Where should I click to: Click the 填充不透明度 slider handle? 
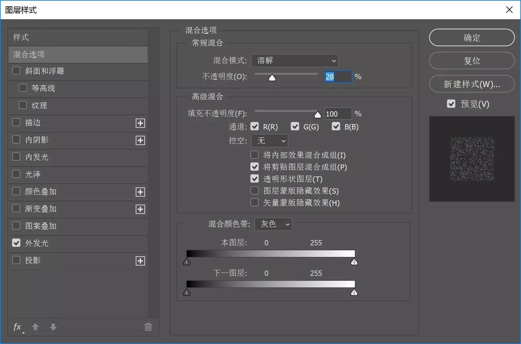(x=318, y=115)
